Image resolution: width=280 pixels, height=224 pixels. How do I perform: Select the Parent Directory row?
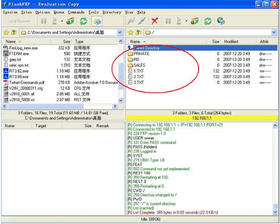(202, 48)
